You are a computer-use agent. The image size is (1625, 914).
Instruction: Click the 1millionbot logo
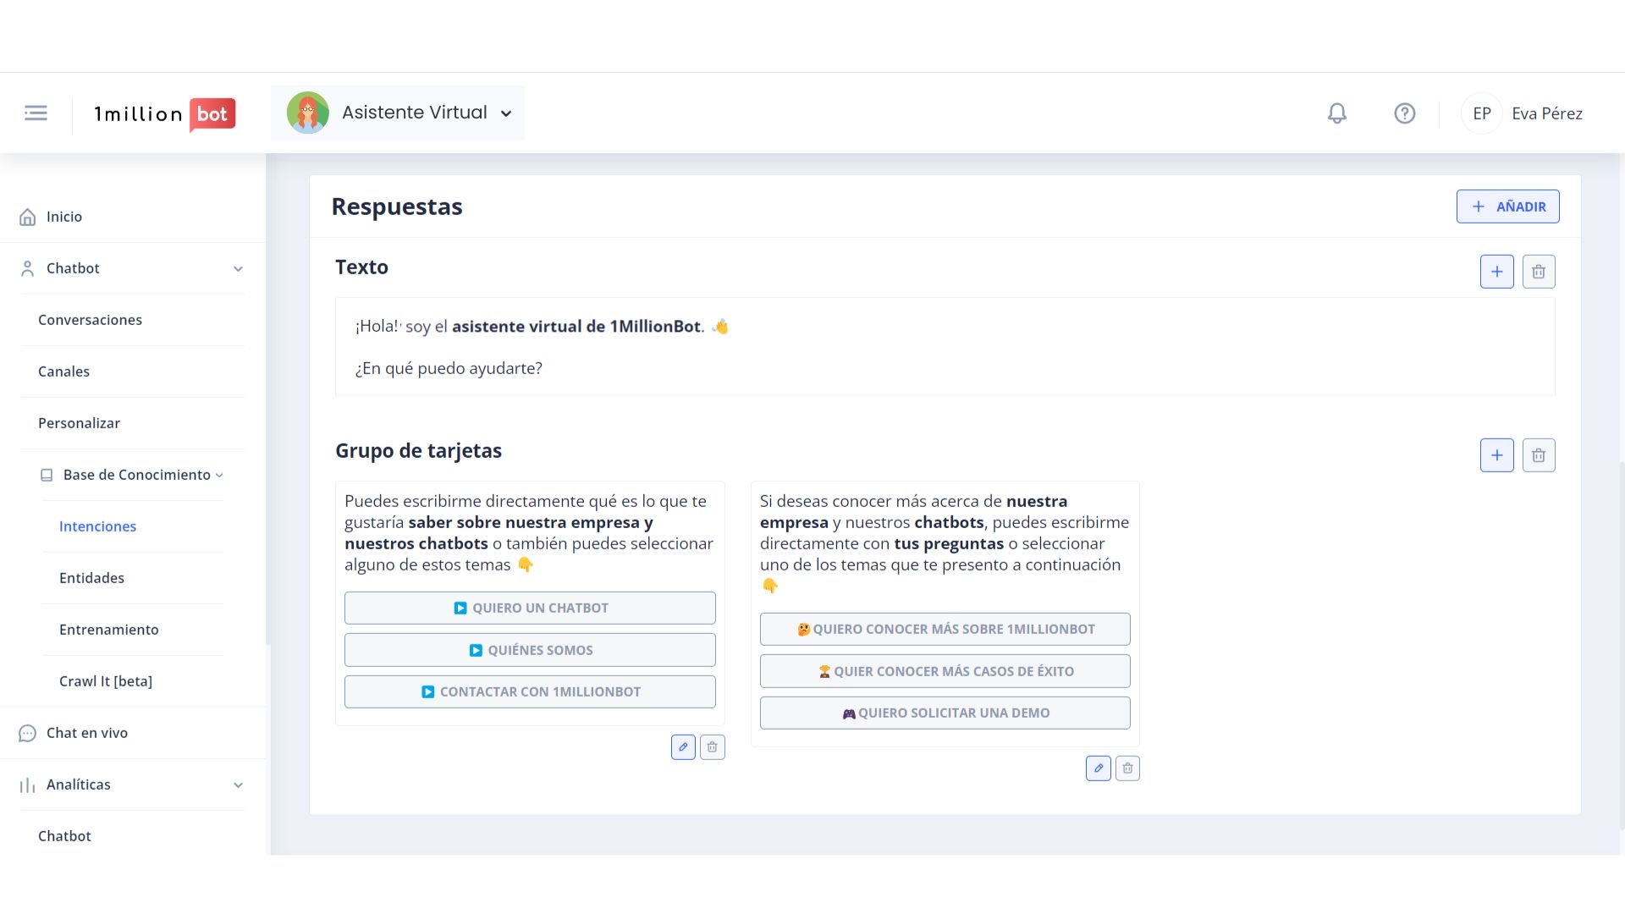pyautogui.click(x=165, y=113)
